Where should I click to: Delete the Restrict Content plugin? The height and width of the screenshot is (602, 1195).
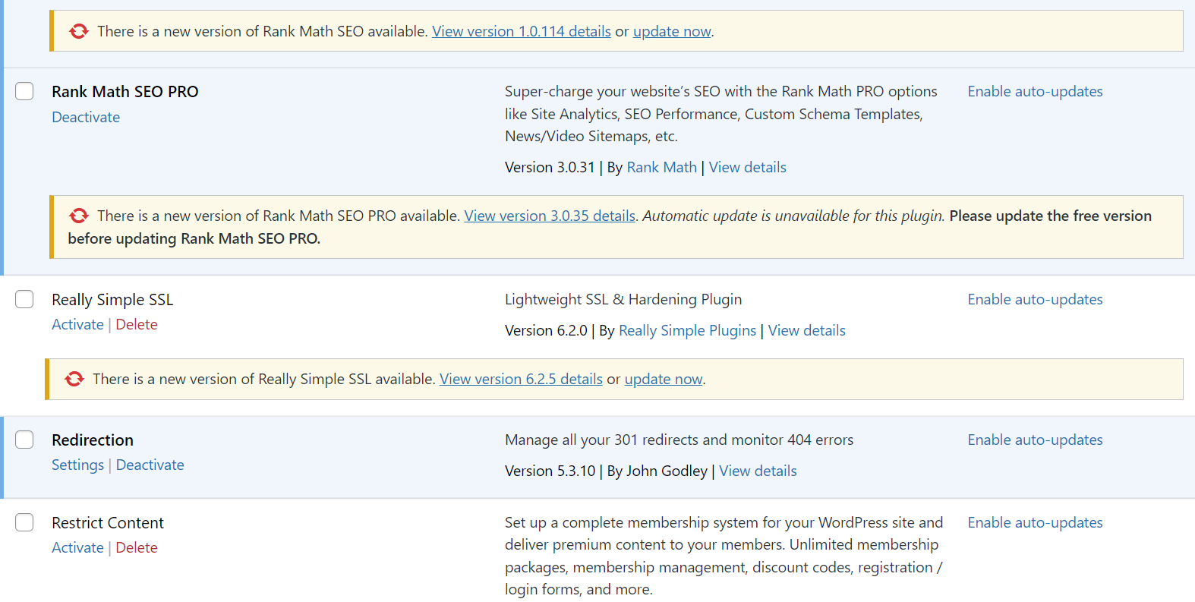point(137,547)
